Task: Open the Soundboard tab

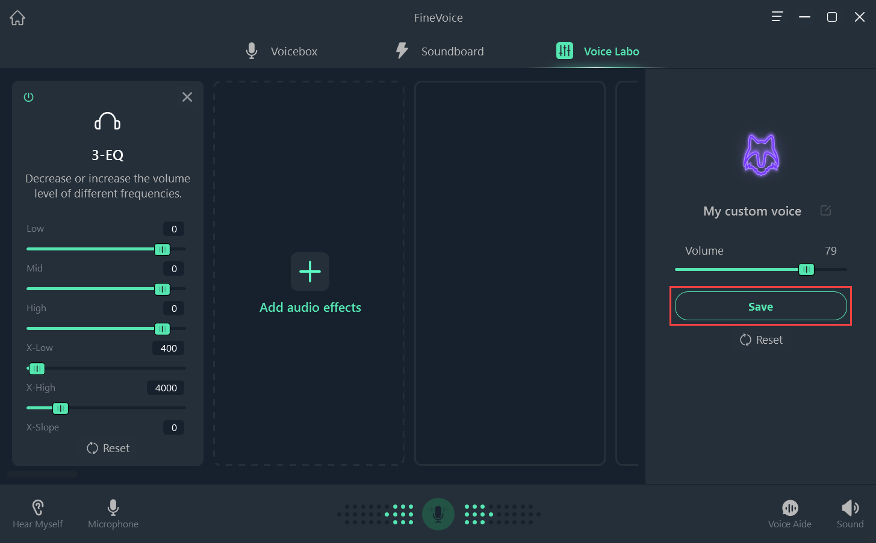Action: pyautogui.click(x=440, y=51)
